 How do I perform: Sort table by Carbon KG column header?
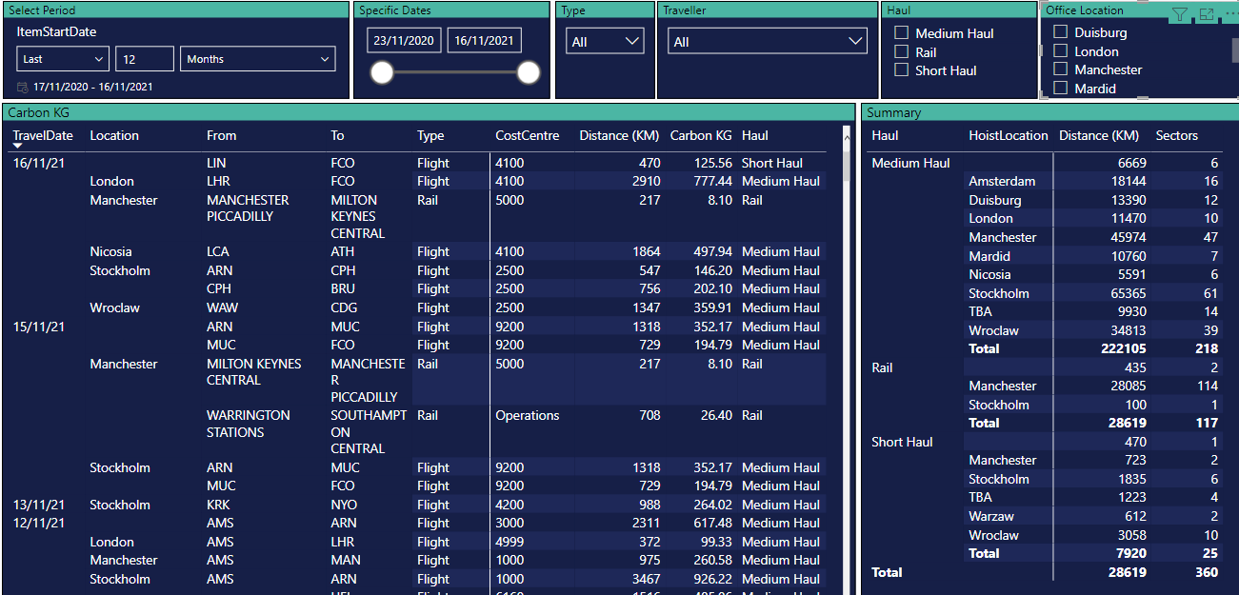pos(701,135)
